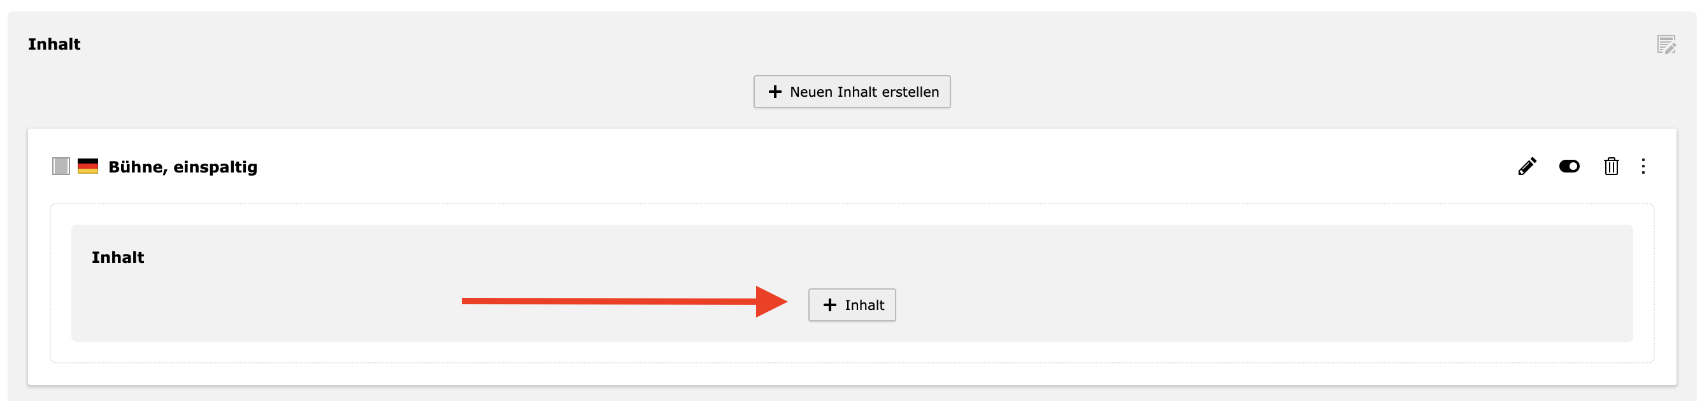Viewport: 1702px width, 401px height.
Task: Click the Inhalt label of nested add button
Action: tap(864, 304)
